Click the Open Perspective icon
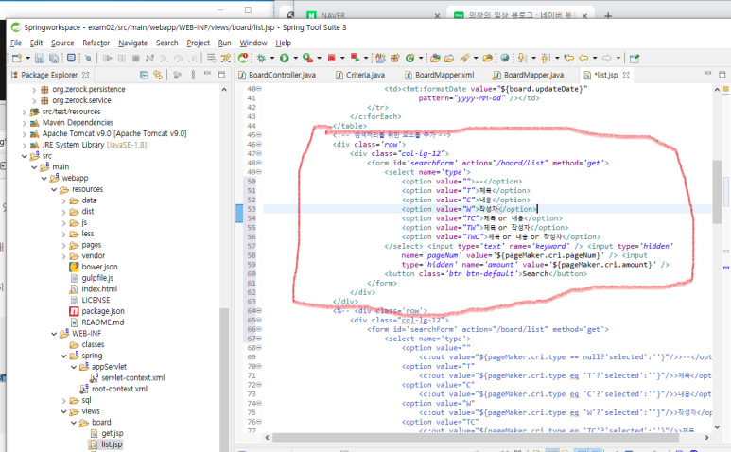The width and height of the screenshot is (731, 452). (x=635, y=59)
